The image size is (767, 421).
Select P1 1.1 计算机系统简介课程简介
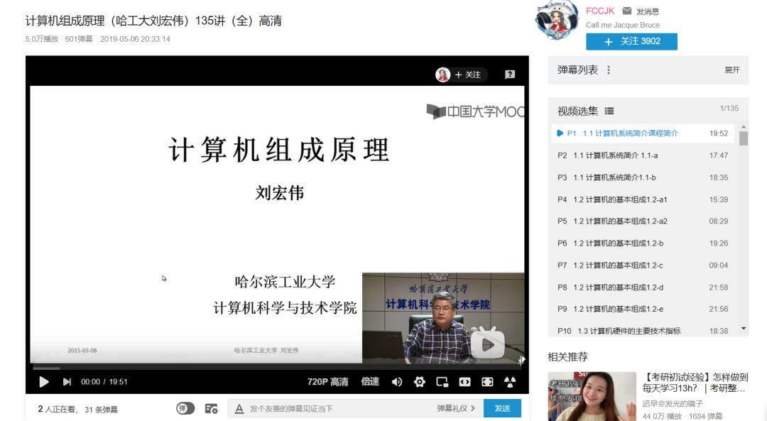(x=643, y=133)
